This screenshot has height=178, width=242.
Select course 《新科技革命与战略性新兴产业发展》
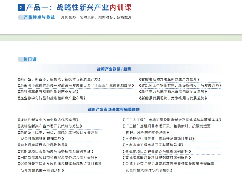pos(48,92)
